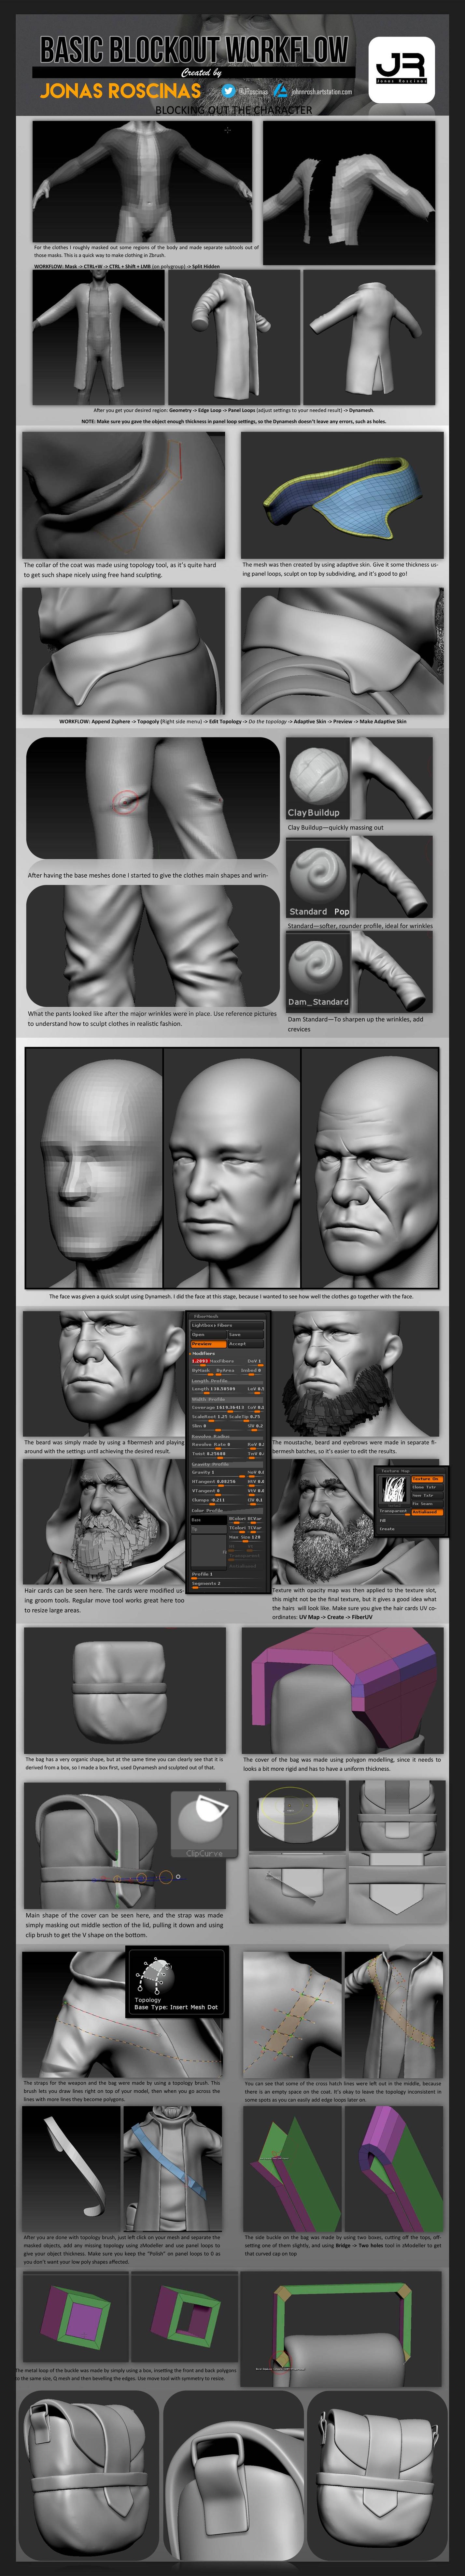Click the Open button in FiberMesh panel
The image size is (465, 2576).
(x=209, y=1335)
